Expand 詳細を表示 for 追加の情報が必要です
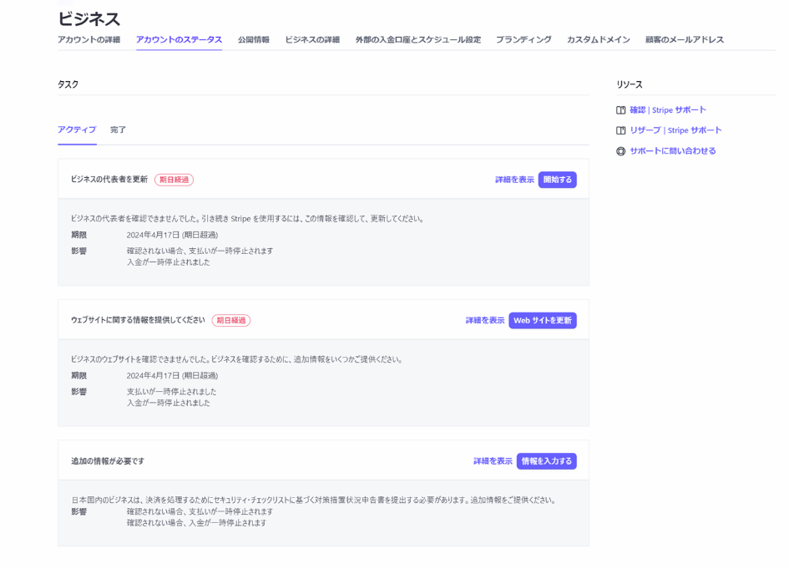This screenshot has height=569, width=789. pyautogui.click(x=493, y=461)
